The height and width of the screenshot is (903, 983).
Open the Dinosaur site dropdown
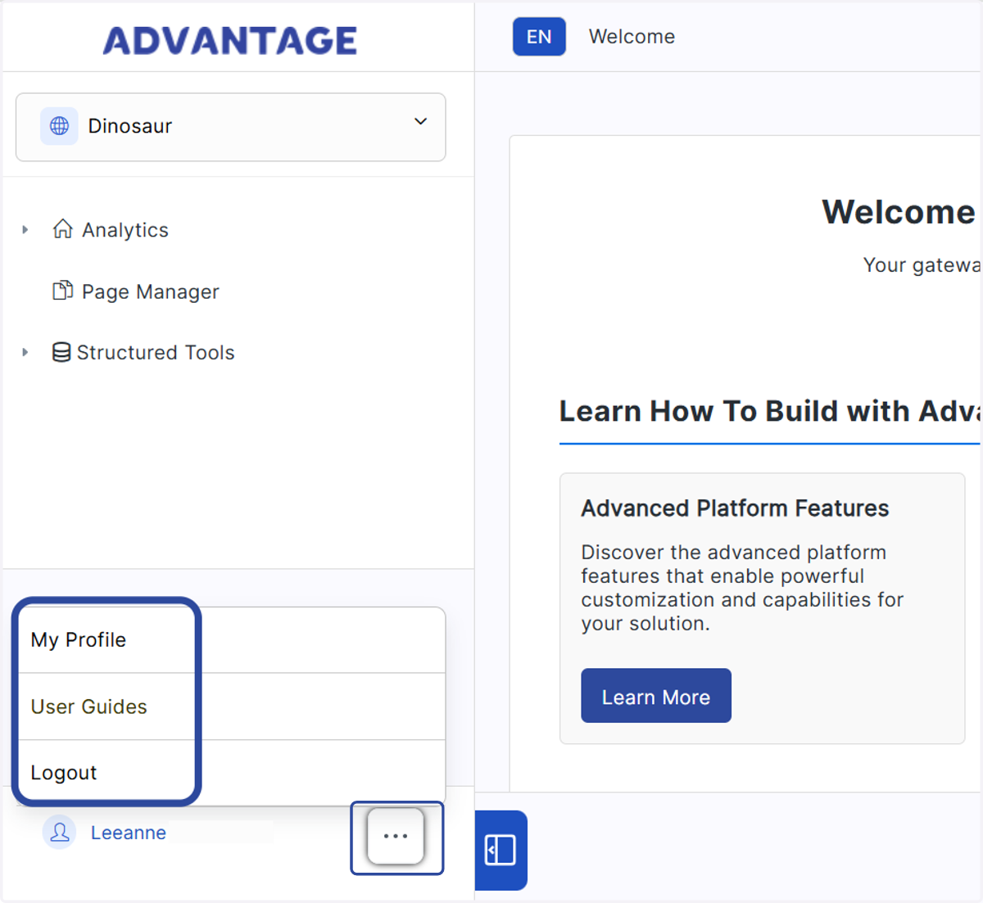(x=230, y=127)
